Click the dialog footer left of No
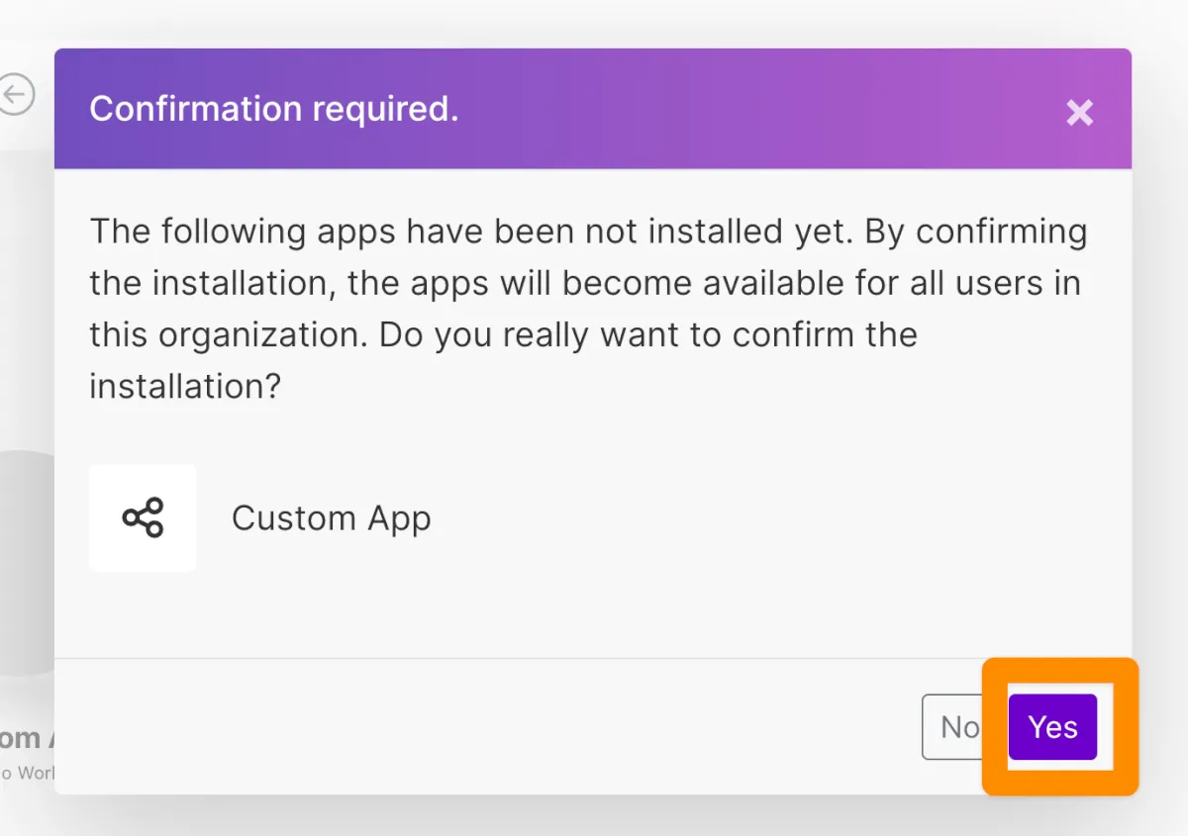Viewport: 1188px width, 836px height. (495, 727)
